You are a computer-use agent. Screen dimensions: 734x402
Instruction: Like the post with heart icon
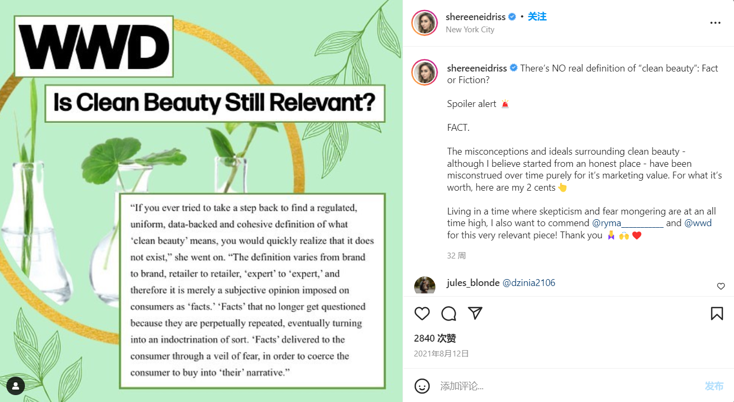pyautogui.click(x=422, y=314)
